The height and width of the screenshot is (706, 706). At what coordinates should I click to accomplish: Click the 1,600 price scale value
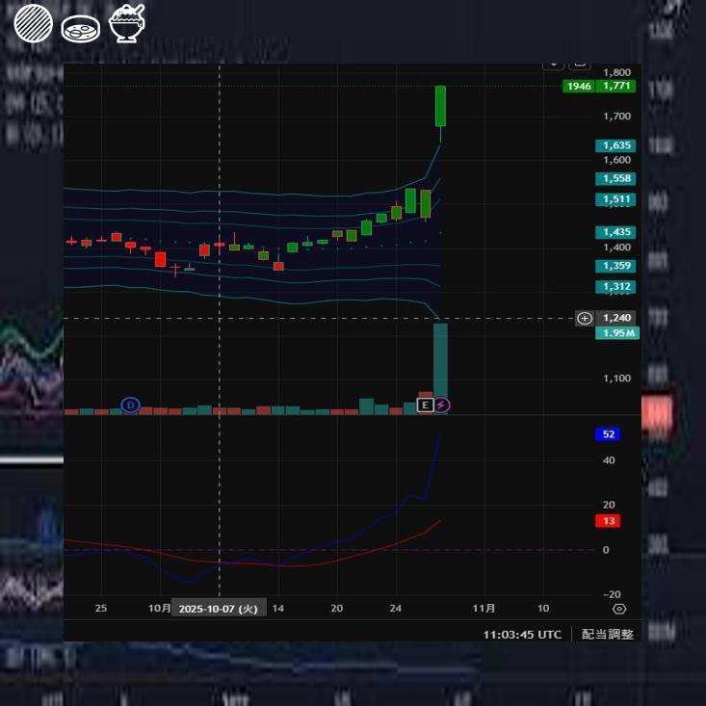[x=616, y=160]
